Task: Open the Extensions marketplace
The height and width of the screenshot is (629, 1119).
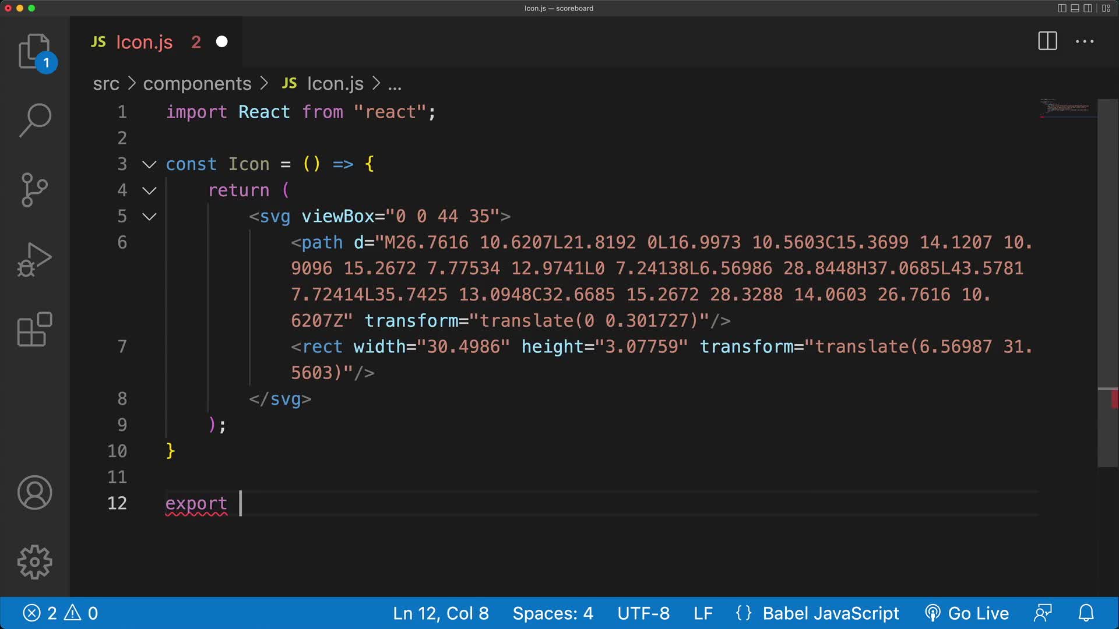Action: (35, 329)
